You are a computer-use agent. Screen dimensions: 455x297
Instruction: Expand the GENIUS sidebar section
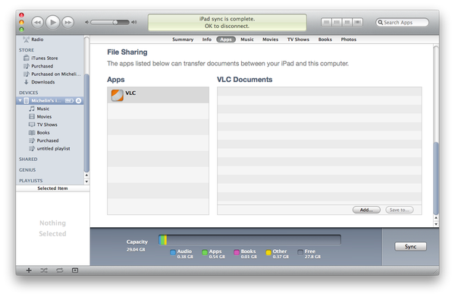(27, 170)
